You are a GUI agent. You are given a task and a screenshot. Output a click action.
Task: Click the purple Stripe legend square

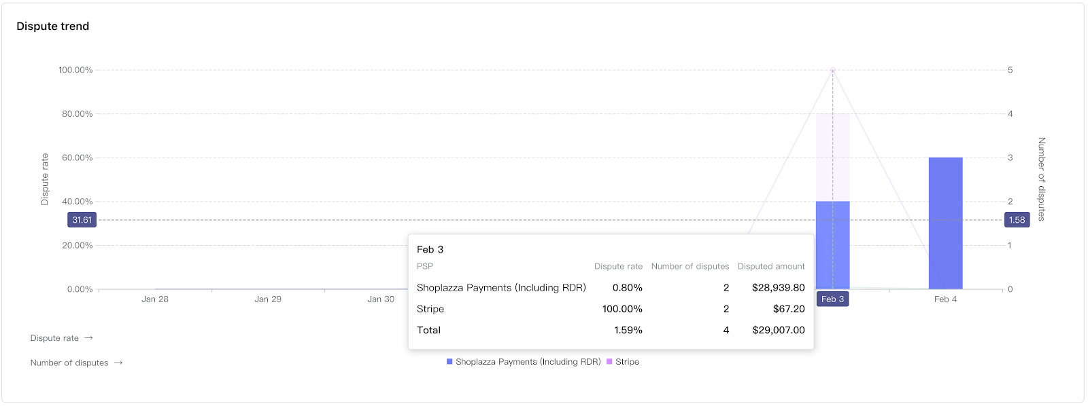[x=609, y=362]
